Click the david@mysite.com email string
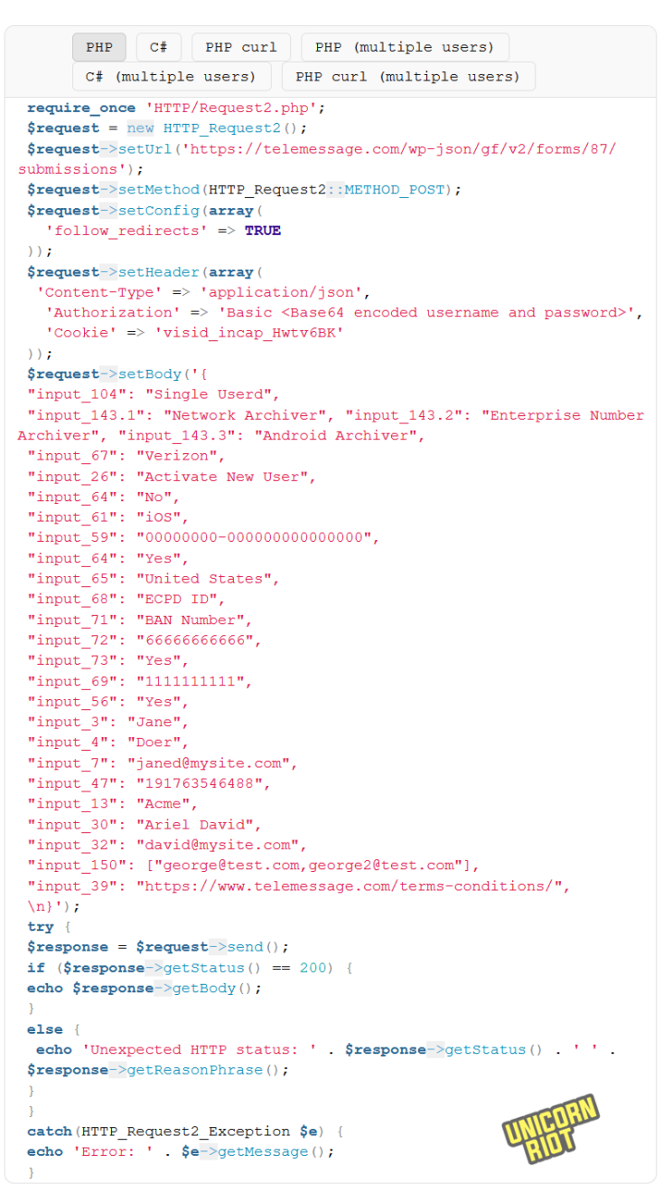672x1203 pixels. (x=218, y=845)
